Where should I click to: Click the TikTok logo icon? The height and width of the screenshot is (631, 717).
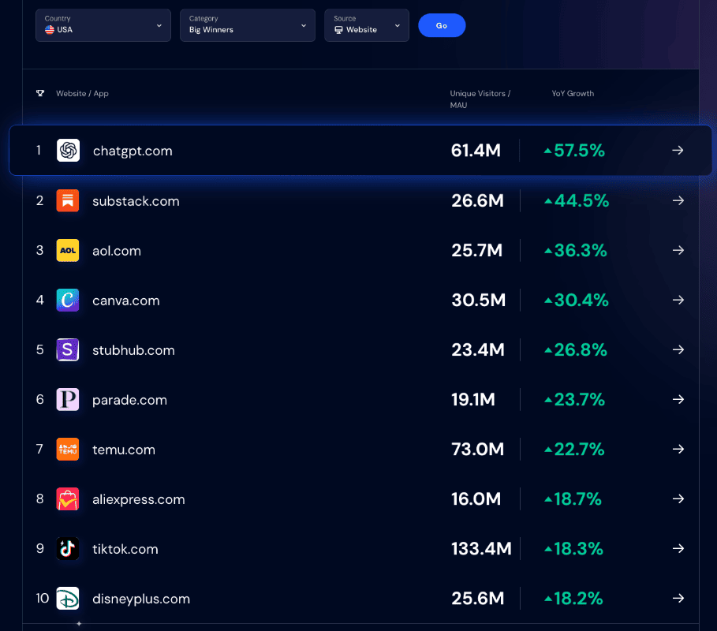tap(68, 549)
